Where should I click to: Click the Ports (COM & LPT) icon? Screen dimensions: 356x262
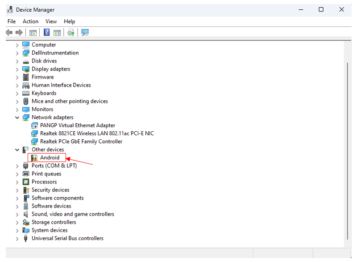coord(26,166)
